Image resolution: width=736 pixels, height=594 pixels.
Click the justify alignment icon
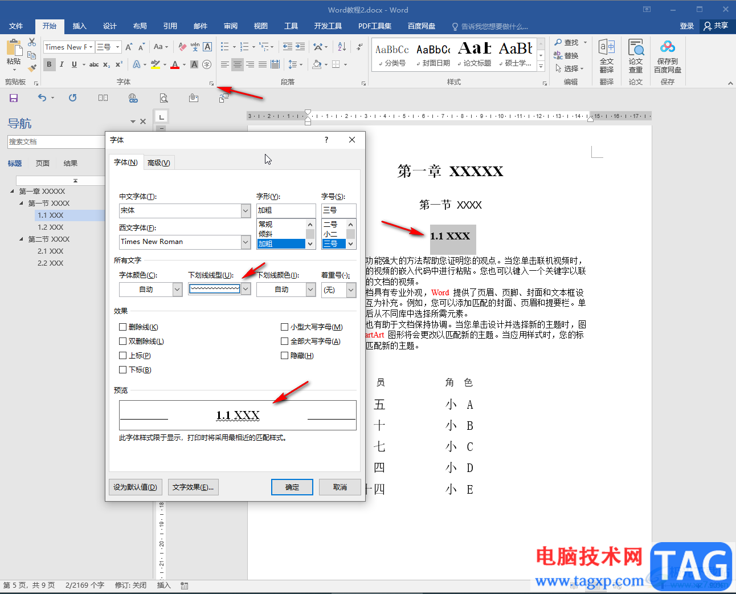click(x=263, y=64)
